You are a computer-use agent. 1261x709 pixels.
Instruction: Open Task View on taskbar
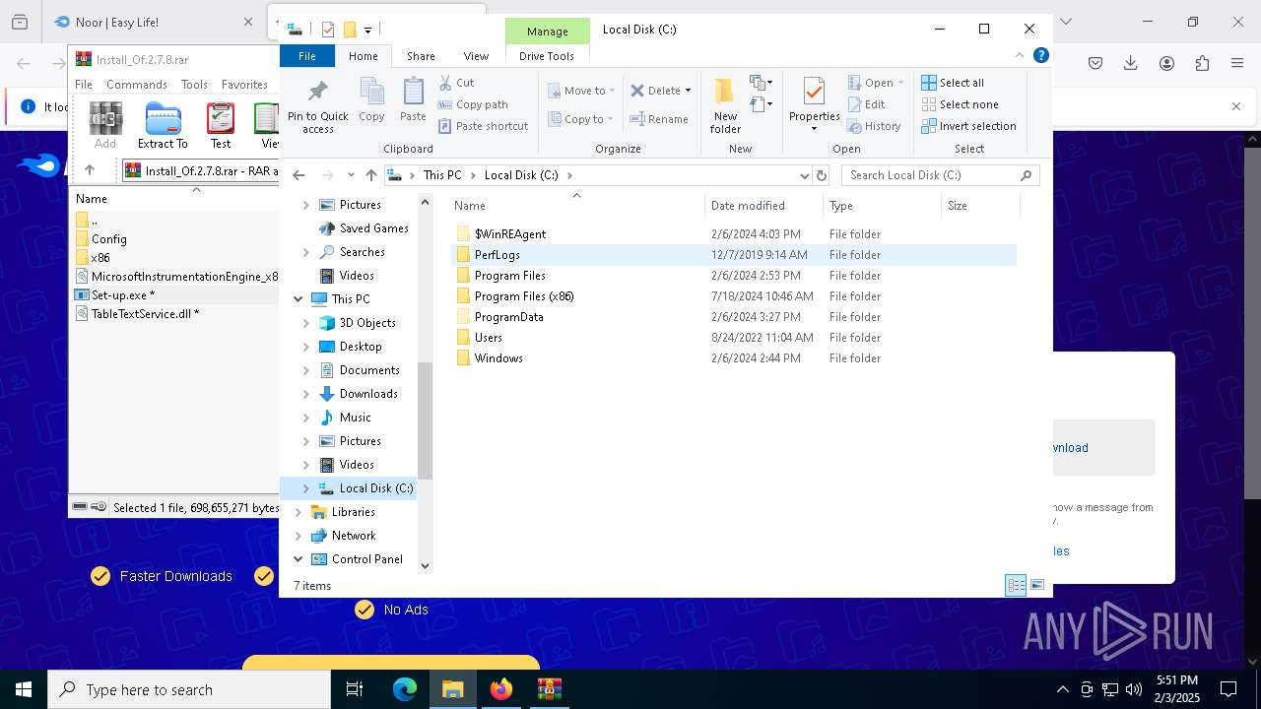point(355,689)
